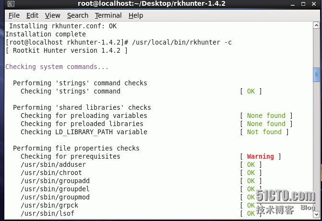The height and width of the screenshot is (221, 322).
Task: Close the terminal window
Action: 313,4
